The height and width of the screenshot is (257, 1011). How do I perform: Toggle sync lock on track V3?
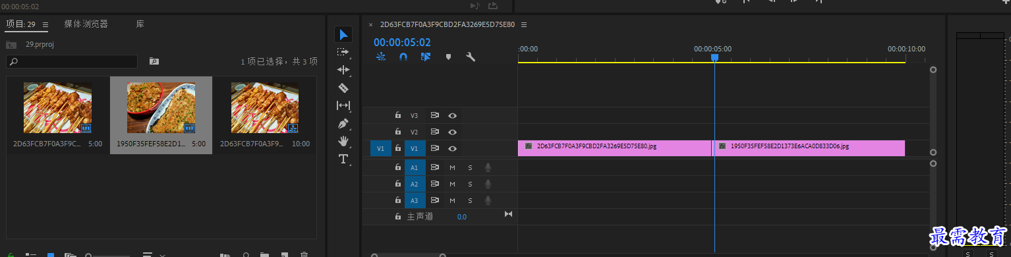tap(435, 115)
